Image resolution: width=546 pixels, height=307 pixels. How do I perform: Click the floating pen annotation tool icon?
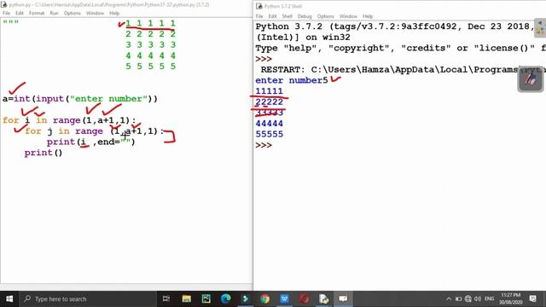pyautogui.click(x=531, y=79)
